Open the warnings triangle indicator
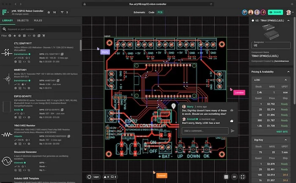The height and width of the screenshot is (183, 296). pyautogui.click(x=105, y=177)
